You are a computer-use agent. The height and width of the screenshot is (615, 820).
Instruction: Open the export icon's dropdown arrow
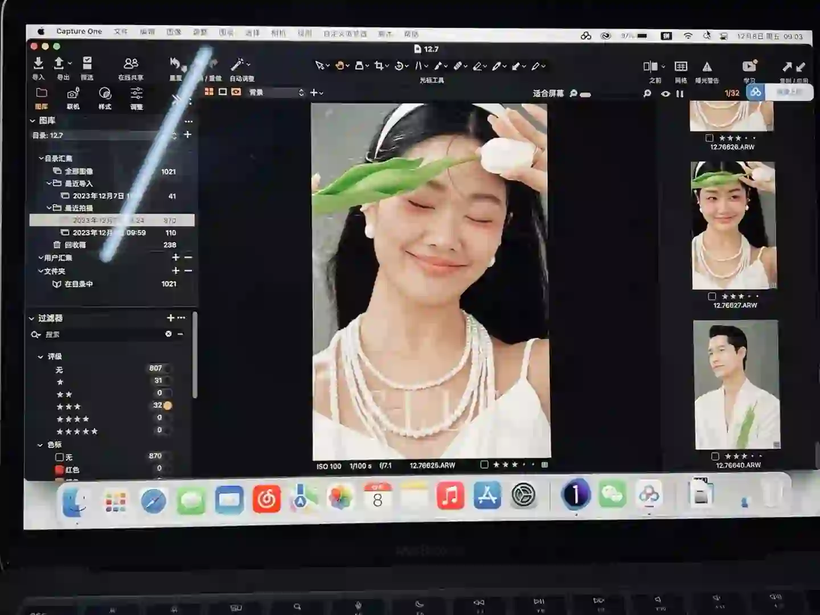[70, 63]
